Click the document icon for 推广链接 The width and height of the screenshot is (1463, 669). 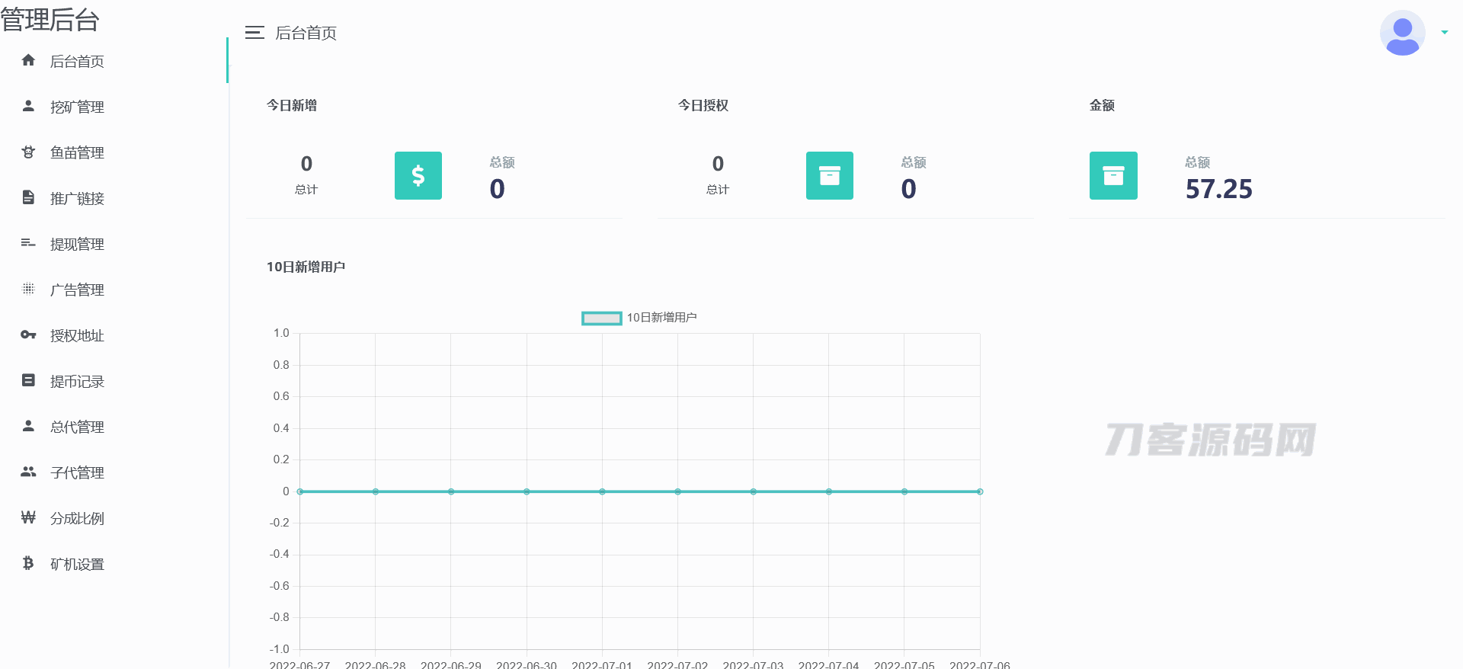pyautogui.click(x=28, y=197)
